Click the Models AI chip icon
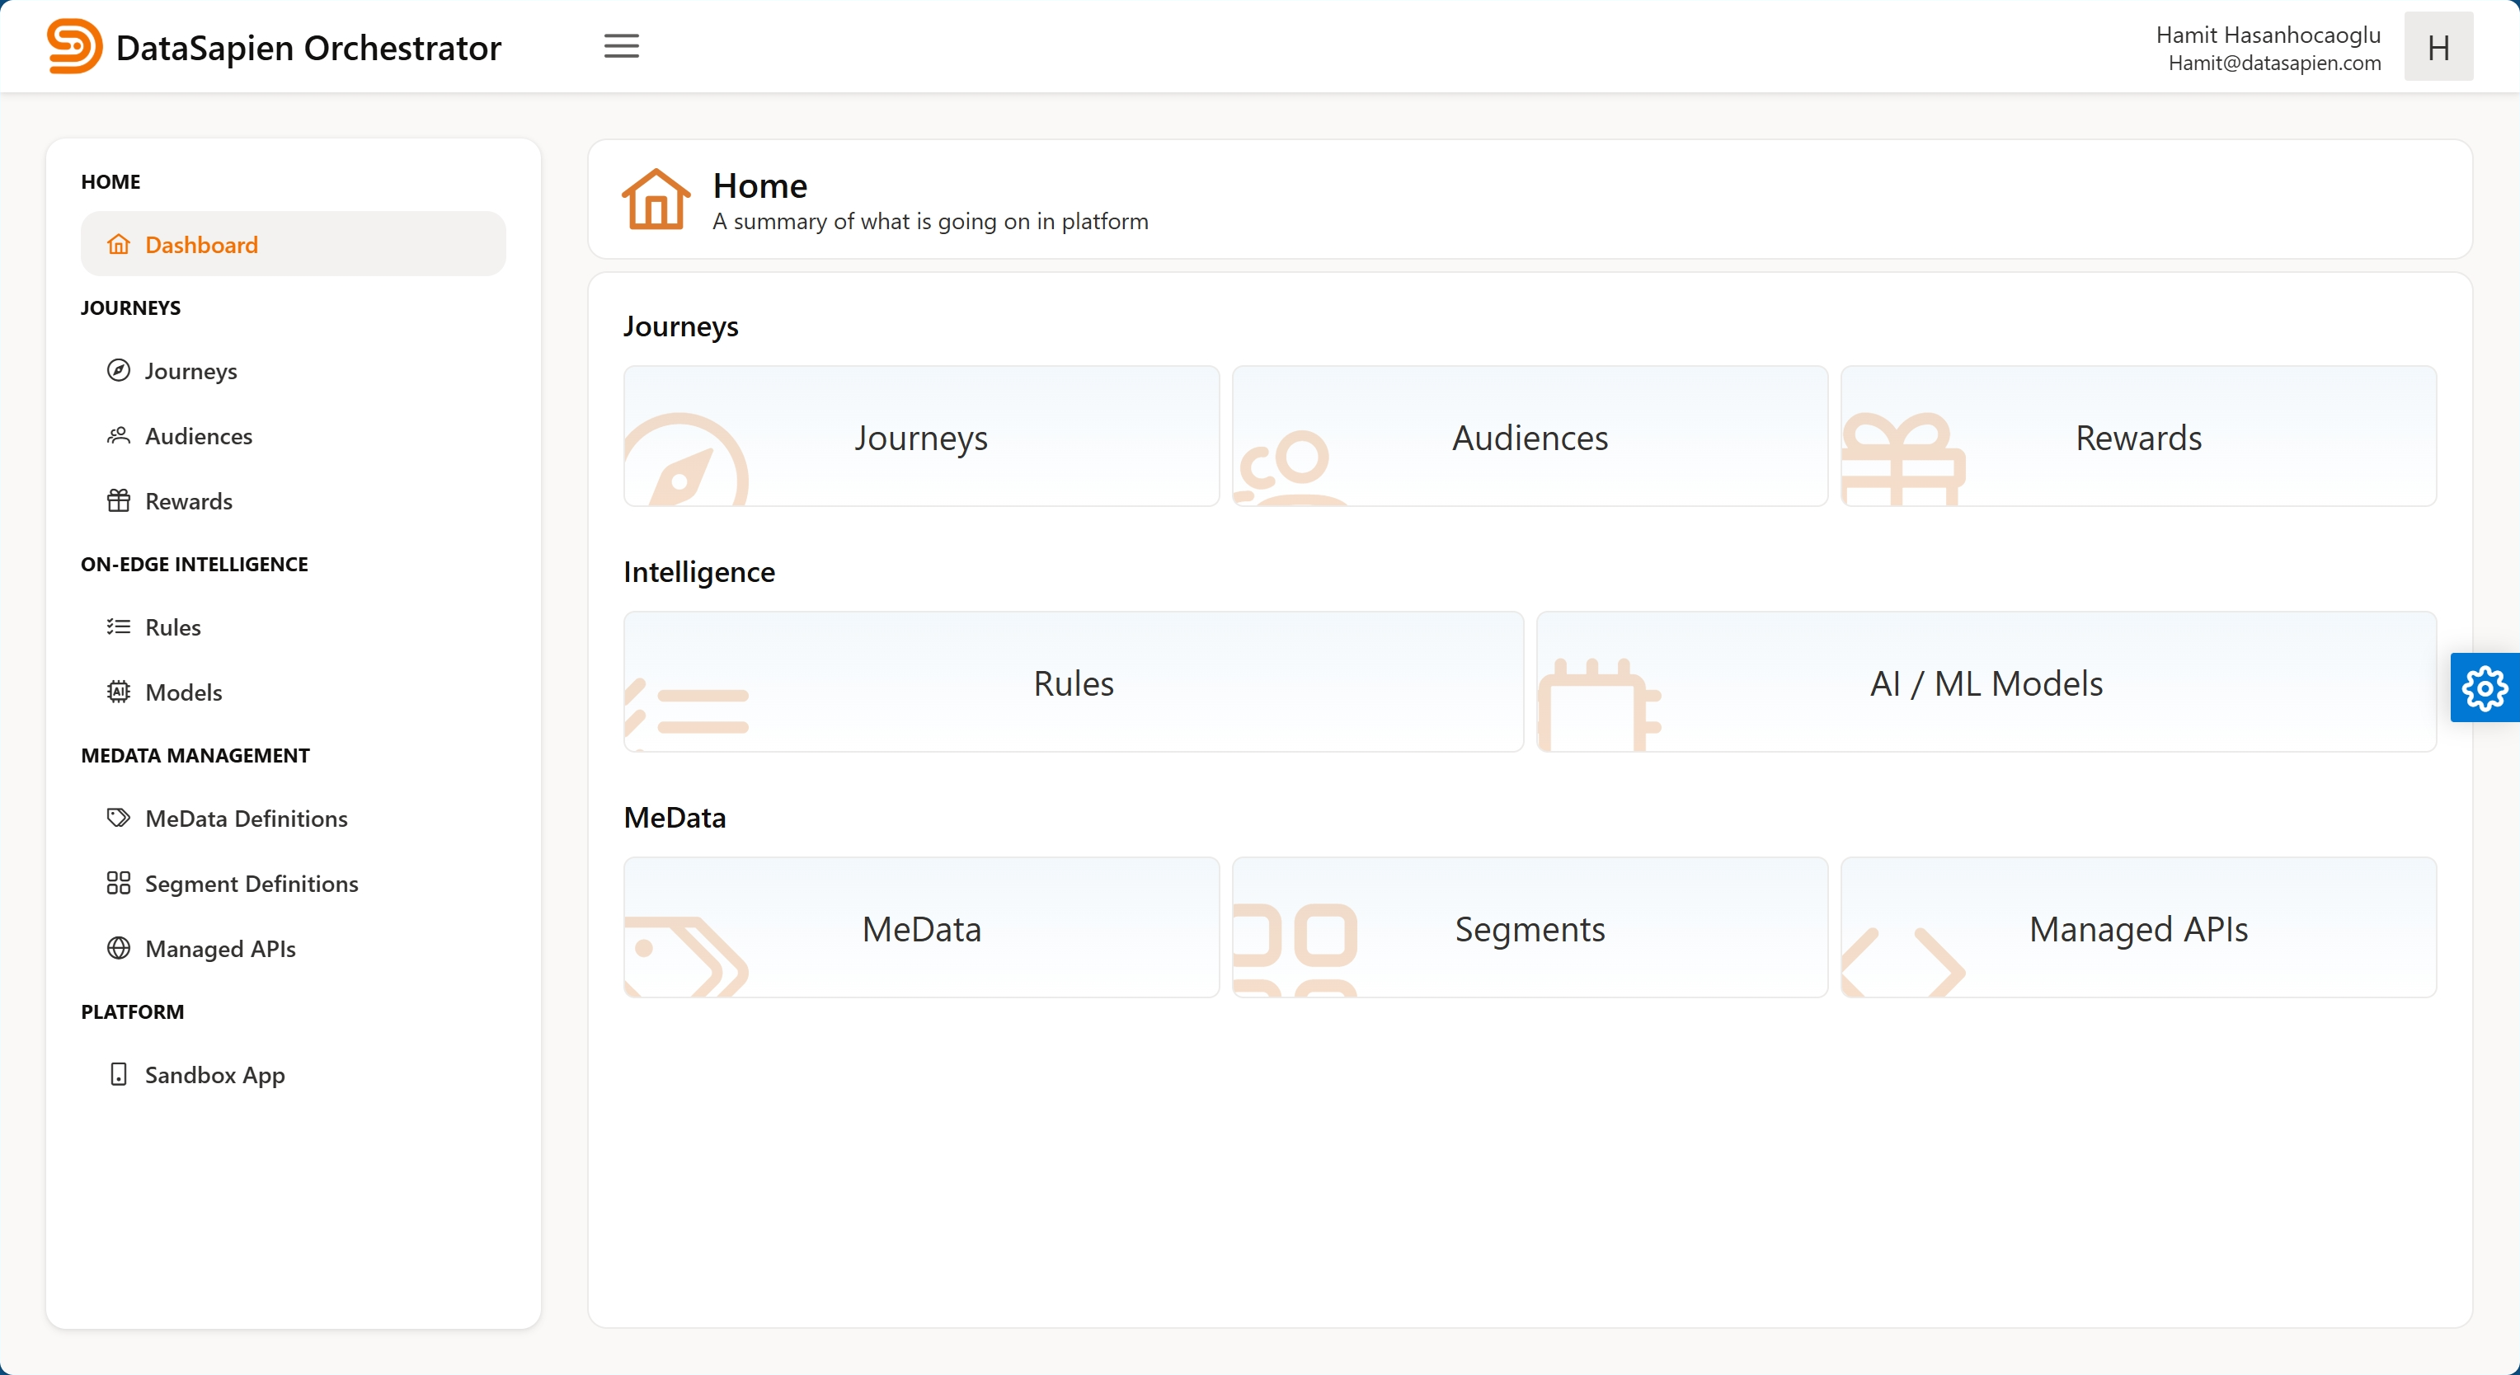 click(119, 692)
